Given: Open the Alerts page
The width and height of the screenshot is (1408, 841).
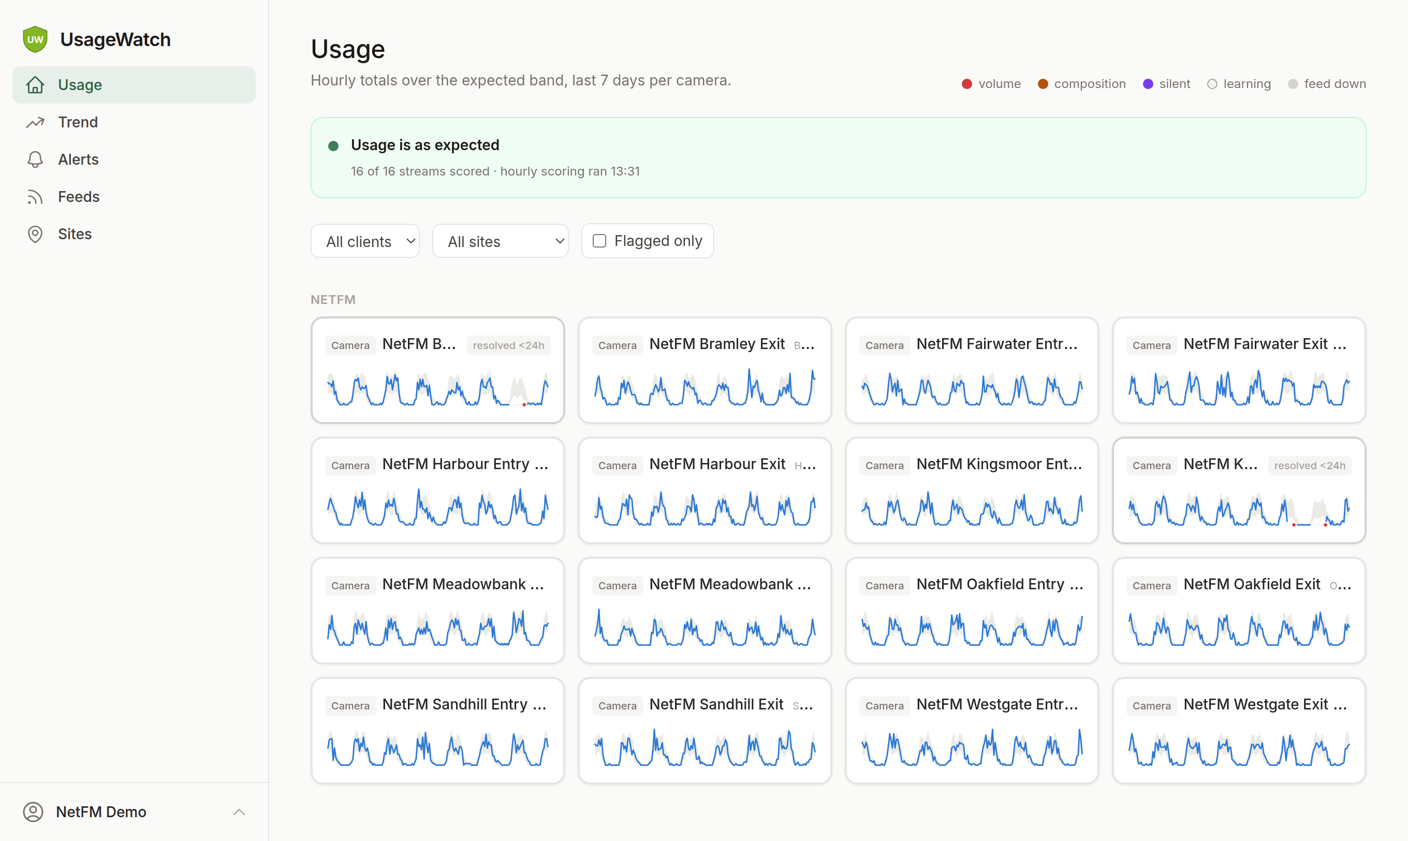Looking at the screenshot, I should click(x=134, y=160).
